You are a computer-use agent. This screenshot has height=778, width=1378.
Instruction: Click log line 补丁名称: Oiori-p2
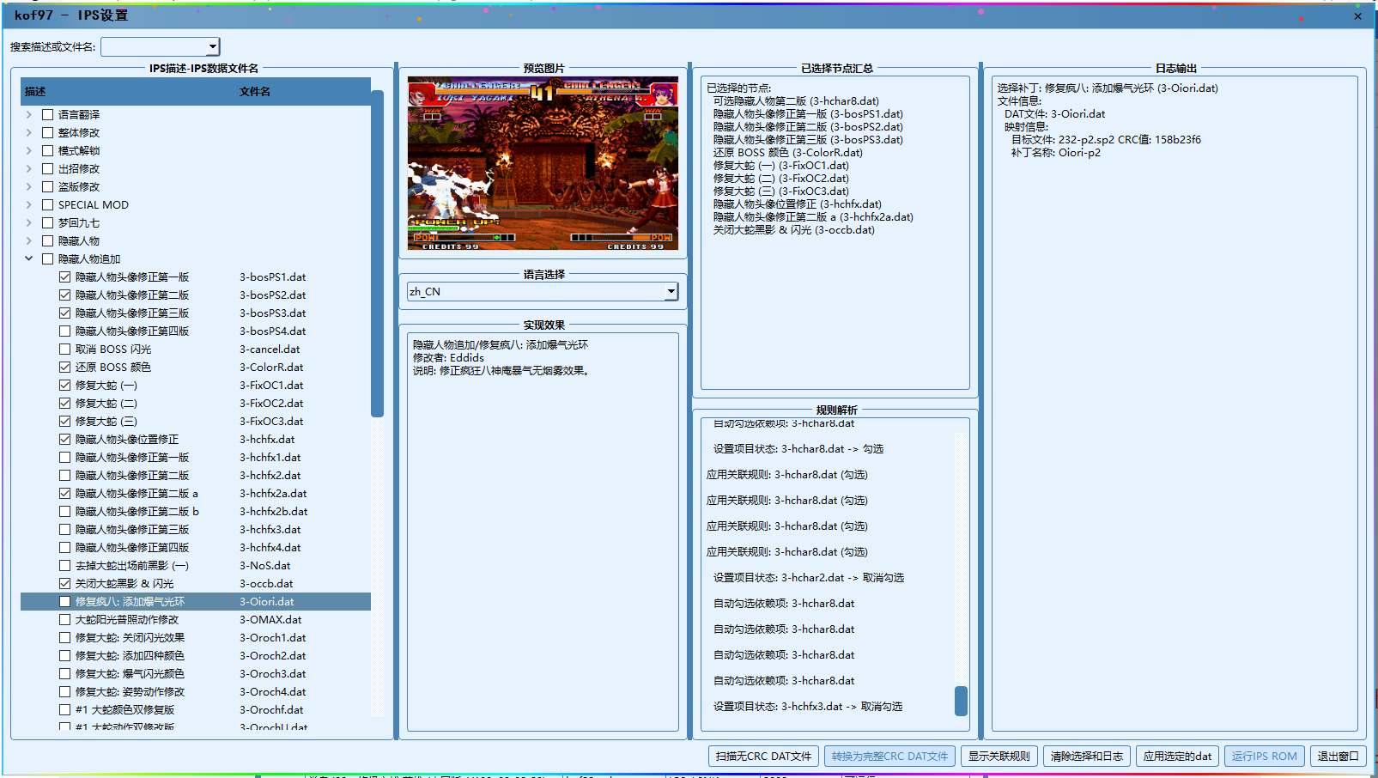click(1056, 152)
